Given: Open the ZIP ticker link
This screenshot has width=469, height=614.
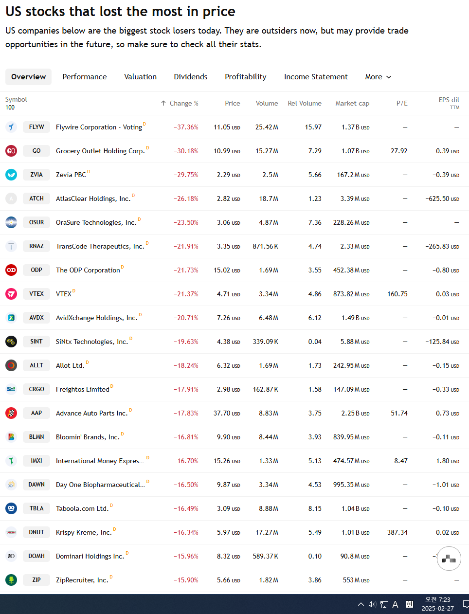Looking at the screenshot, I should [x=36, y=580].
